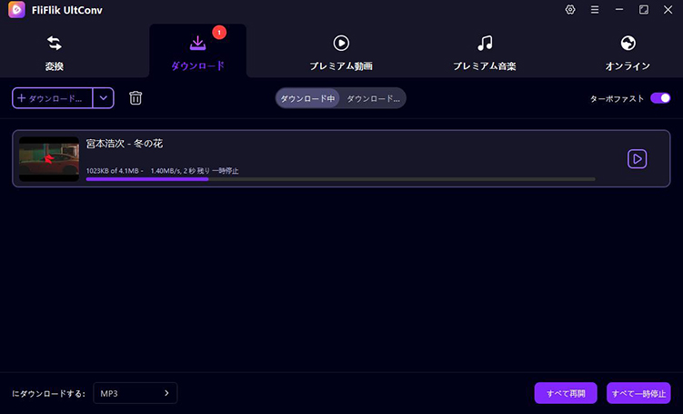Click the すべて一時停止 button
Screen dimensions: 683x414
(x=638, y=393)
